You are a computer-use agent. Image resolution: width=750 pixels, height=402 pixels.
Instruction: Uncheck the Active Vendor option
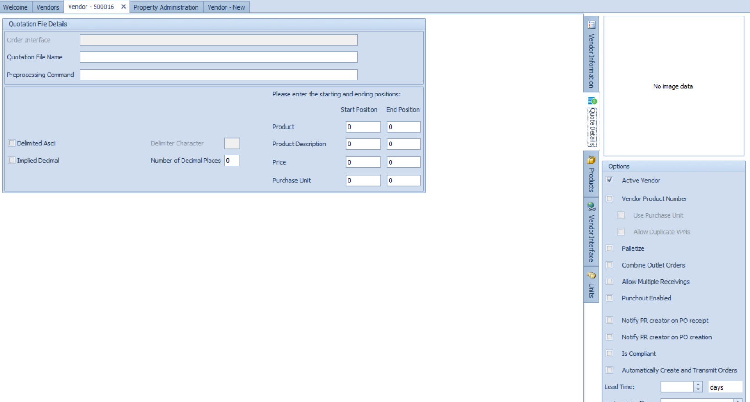610,180
